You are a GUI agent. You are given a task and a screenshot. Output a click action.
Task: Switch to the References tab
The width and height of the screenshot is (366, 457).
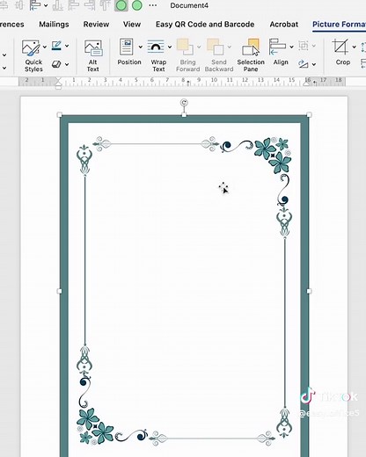(11, 25)
